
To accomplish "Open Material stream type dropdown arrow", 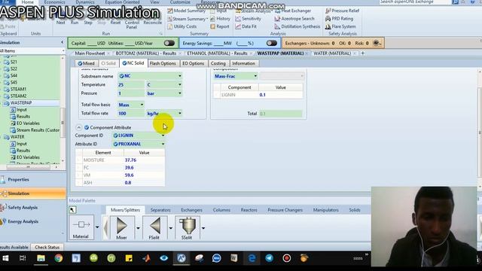I will (x=97, y=227).
